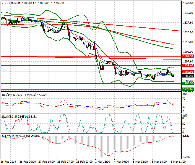Screen dimensions: 195x165
Task: Select the 1280.50 green support label
Action: point(188,83)
